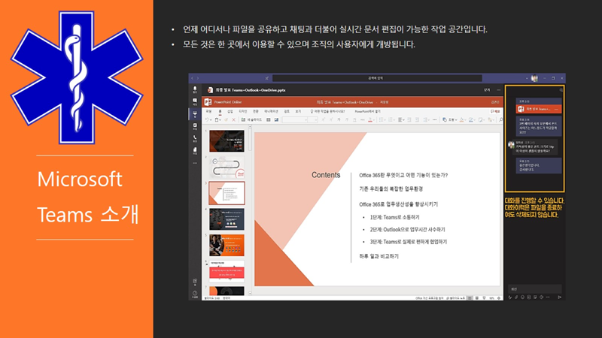Click the Format Painter icon
Screen dimensions: 602x338
(227, 120)
